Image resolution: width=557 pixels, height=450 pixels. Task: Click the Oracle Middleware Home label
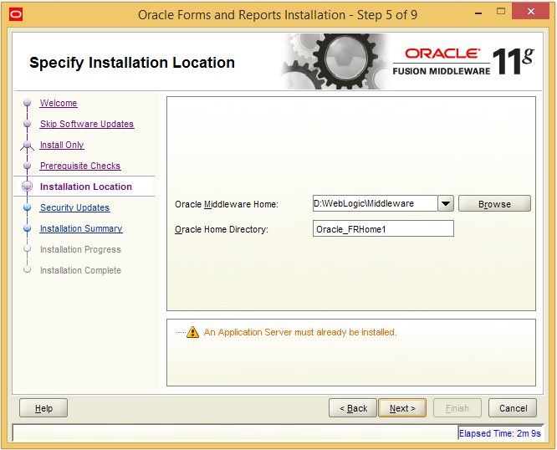point(227,204)
